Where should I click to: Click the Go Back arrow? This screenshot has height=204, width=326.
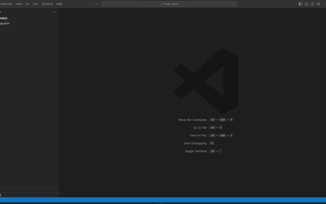(90, 4)
